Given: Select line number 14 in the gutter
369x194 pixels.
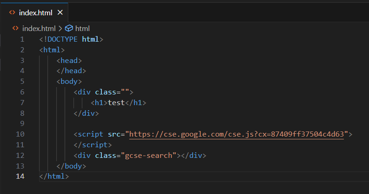Looking at the screenshot, I should point(20,176).
